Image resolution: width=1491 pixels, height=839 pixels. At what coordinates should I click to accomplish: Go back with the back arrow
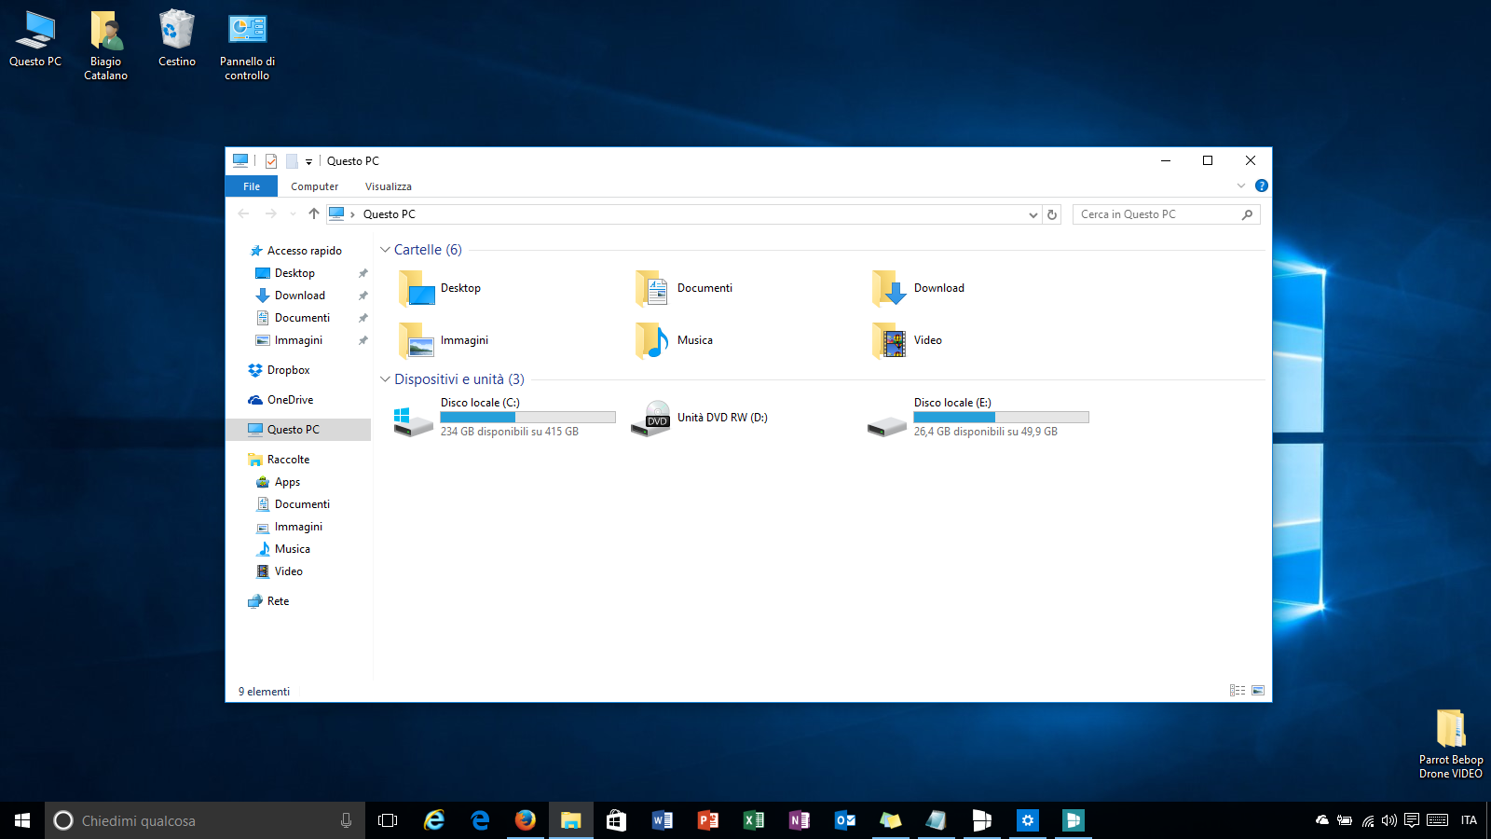[244, 214]
